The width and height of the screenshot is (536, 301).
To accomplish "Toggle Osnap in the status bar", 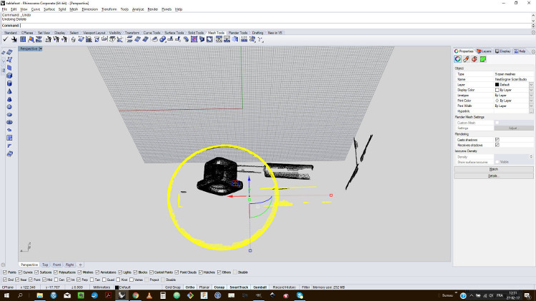I will (x=219, y=287).
